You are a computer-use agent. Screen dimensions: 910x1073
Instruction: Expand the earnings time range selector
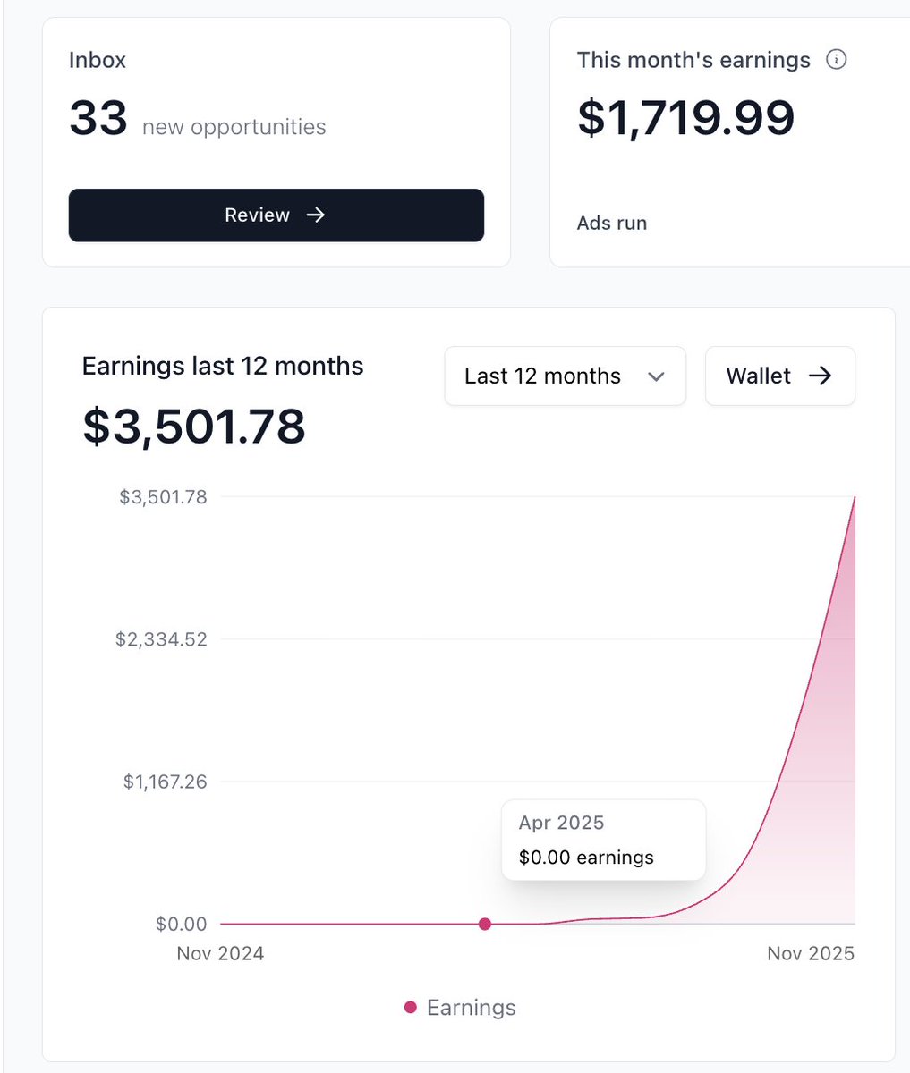pos(565,376)
